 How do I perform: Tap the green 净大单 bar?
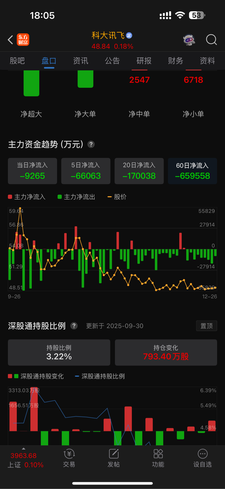coord(86,79)
